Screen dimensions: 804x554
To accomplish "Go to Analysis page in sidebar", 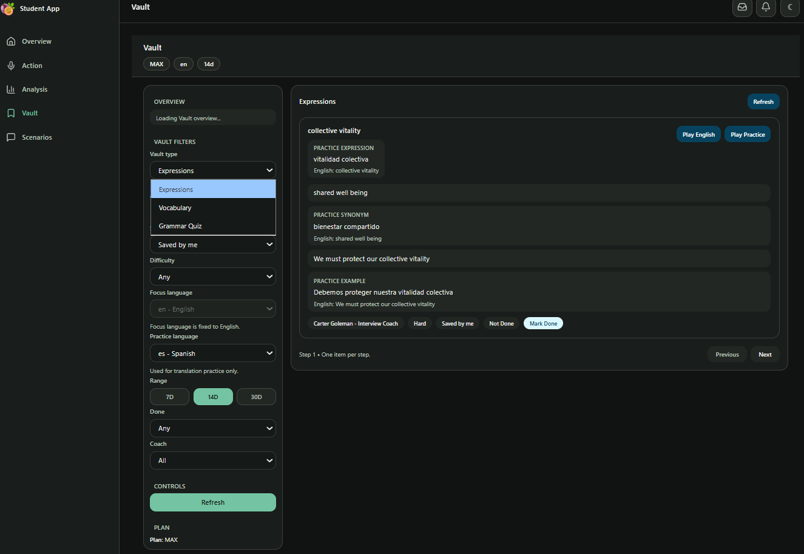I will pos(35,89).
